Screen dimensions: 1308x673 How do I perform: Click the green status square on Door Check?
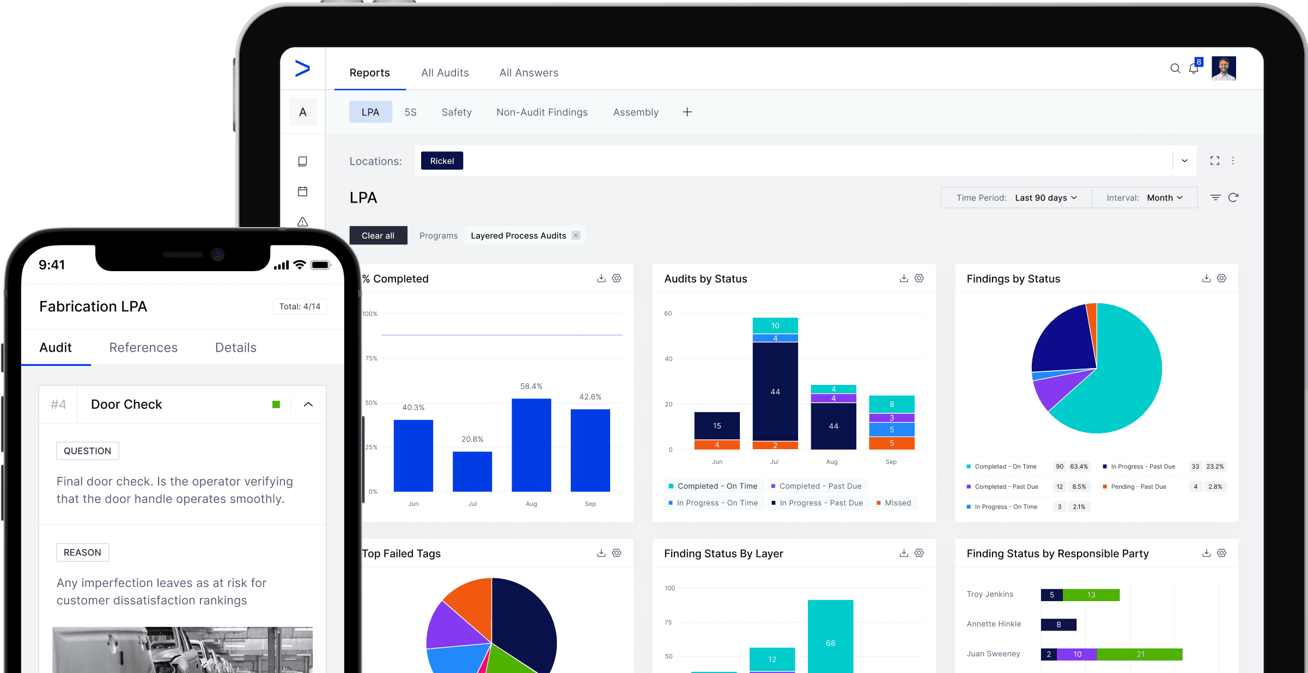[276, 404]
